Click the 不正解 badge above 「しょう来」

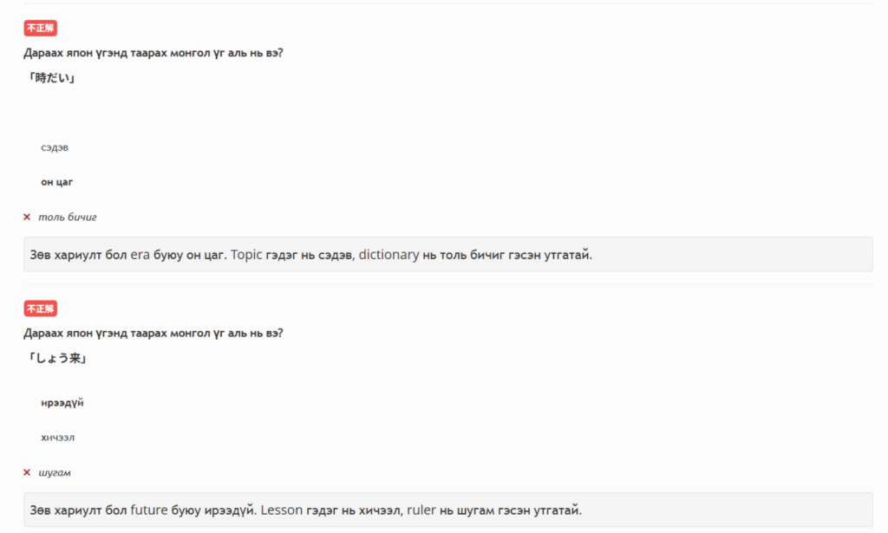tap(40, 309)
